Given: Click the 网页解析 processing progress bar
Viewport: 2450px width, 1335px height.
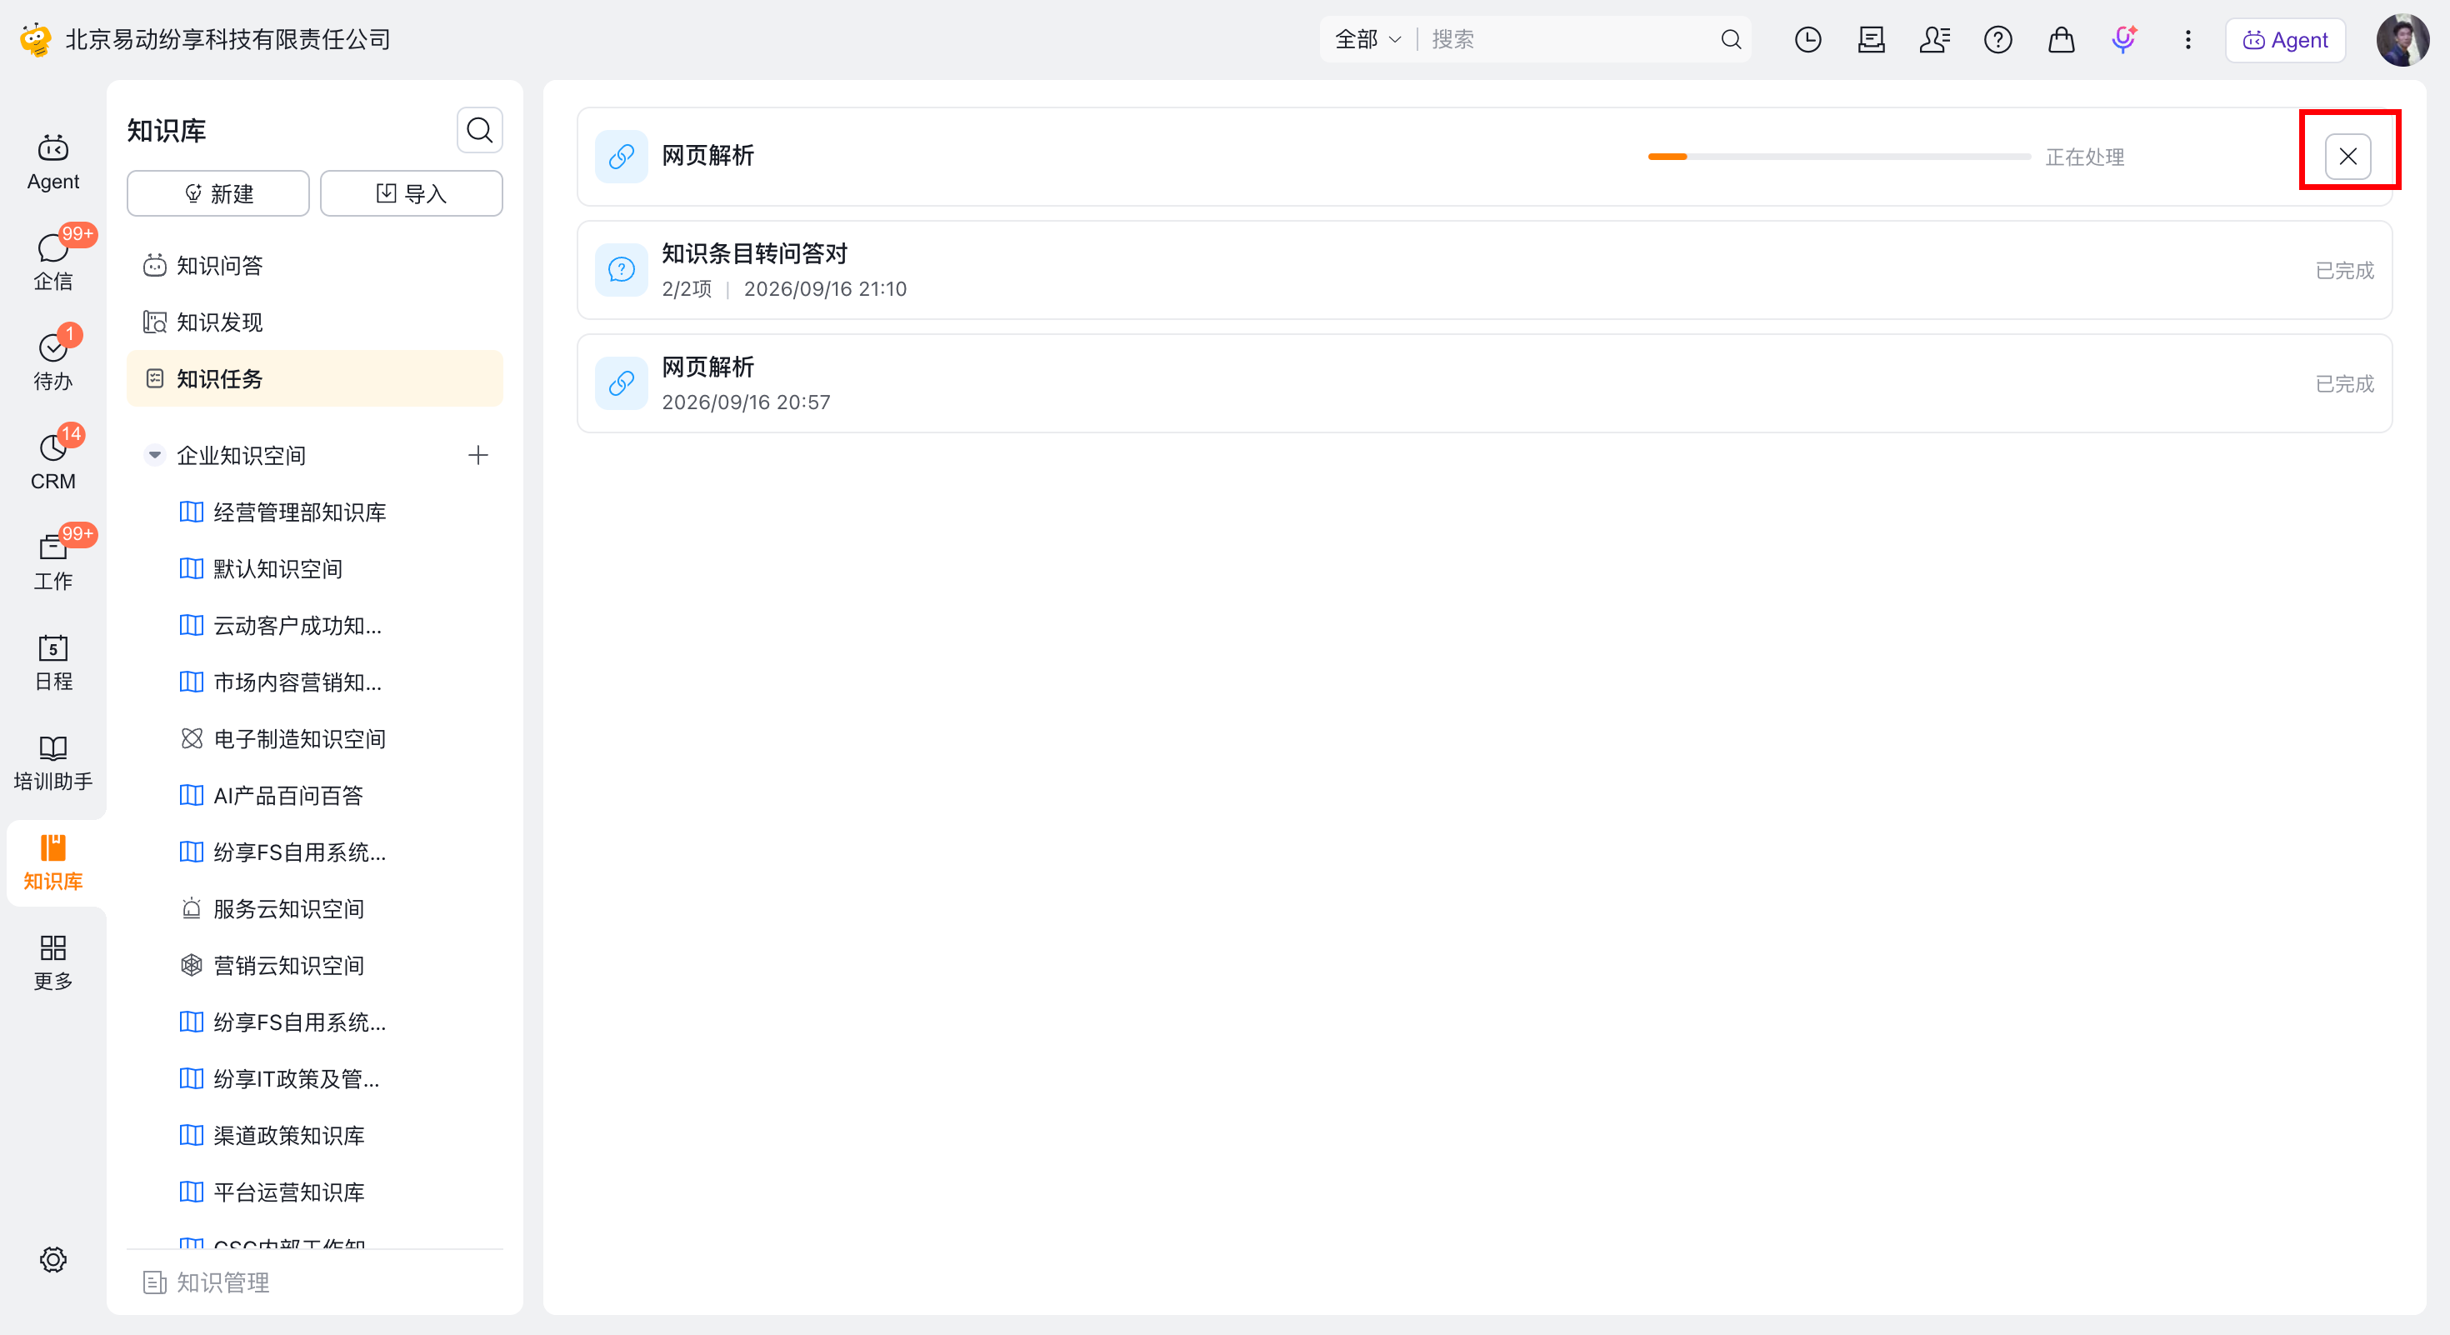Looking at the screenshot, I should (1838, 157).
